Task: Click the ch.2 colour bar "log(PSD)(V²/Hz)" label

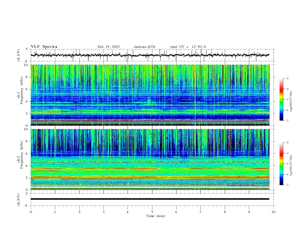Action: click(291, 166)
